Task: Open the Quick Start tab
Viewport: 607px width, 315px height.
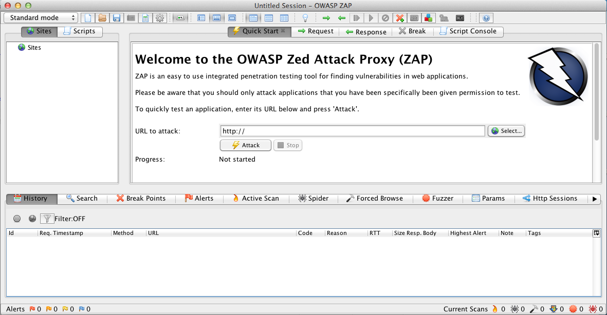Action: point(260,31)
